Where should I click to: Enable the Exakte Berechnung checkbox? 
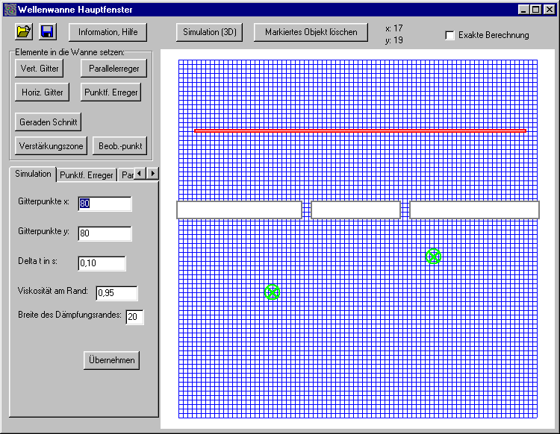click(x=449, y=35)
